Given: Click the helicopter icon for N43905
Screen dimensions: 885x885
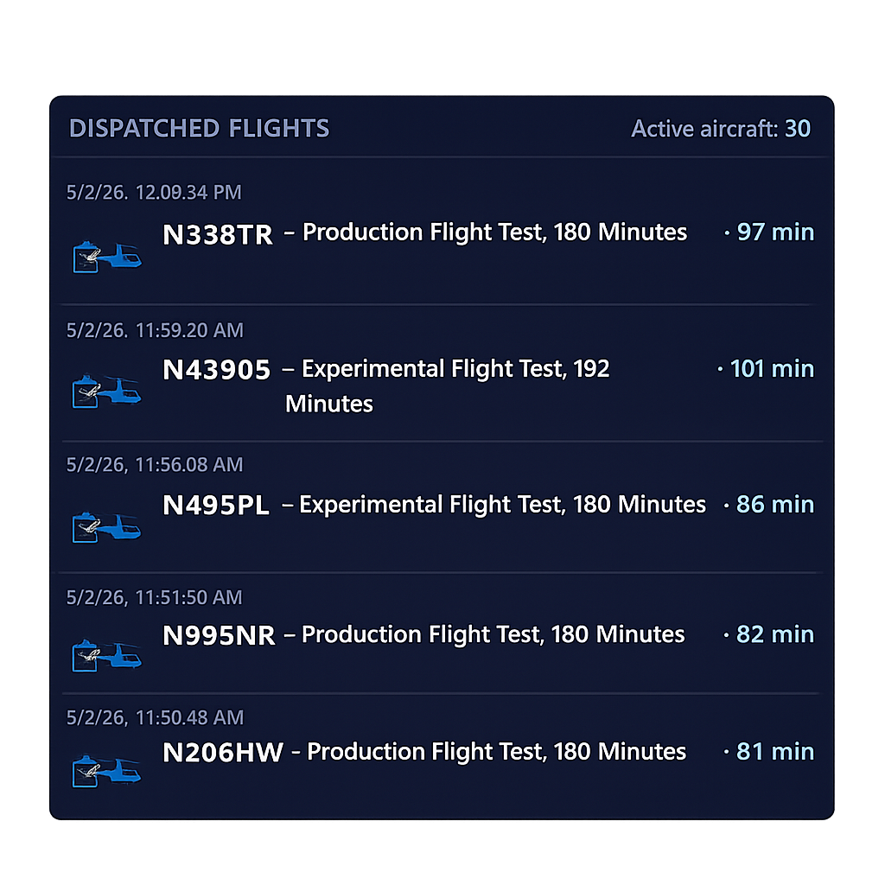Looking at the screenshot, I should tap(107, 391).
